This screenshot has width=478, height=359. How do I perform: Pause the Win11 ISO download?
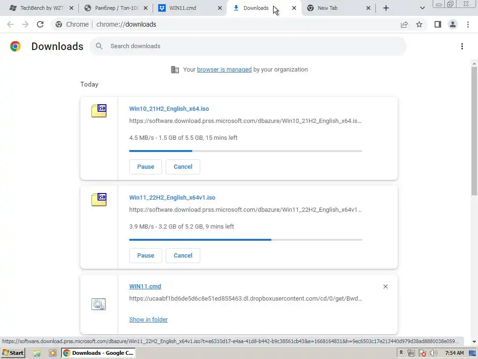[x=146, y=256]
